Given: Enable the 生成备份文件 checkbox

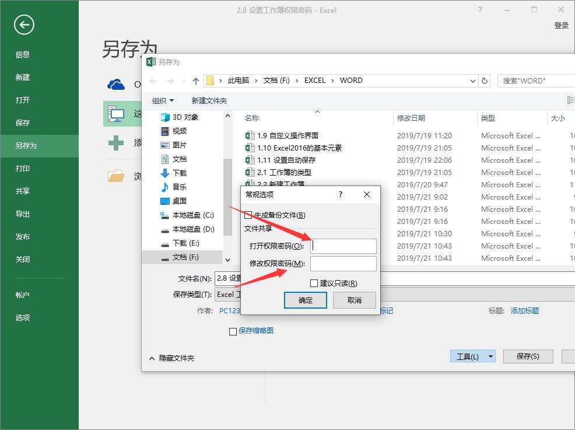Looking at the screenshot, I should pos(248,215).
